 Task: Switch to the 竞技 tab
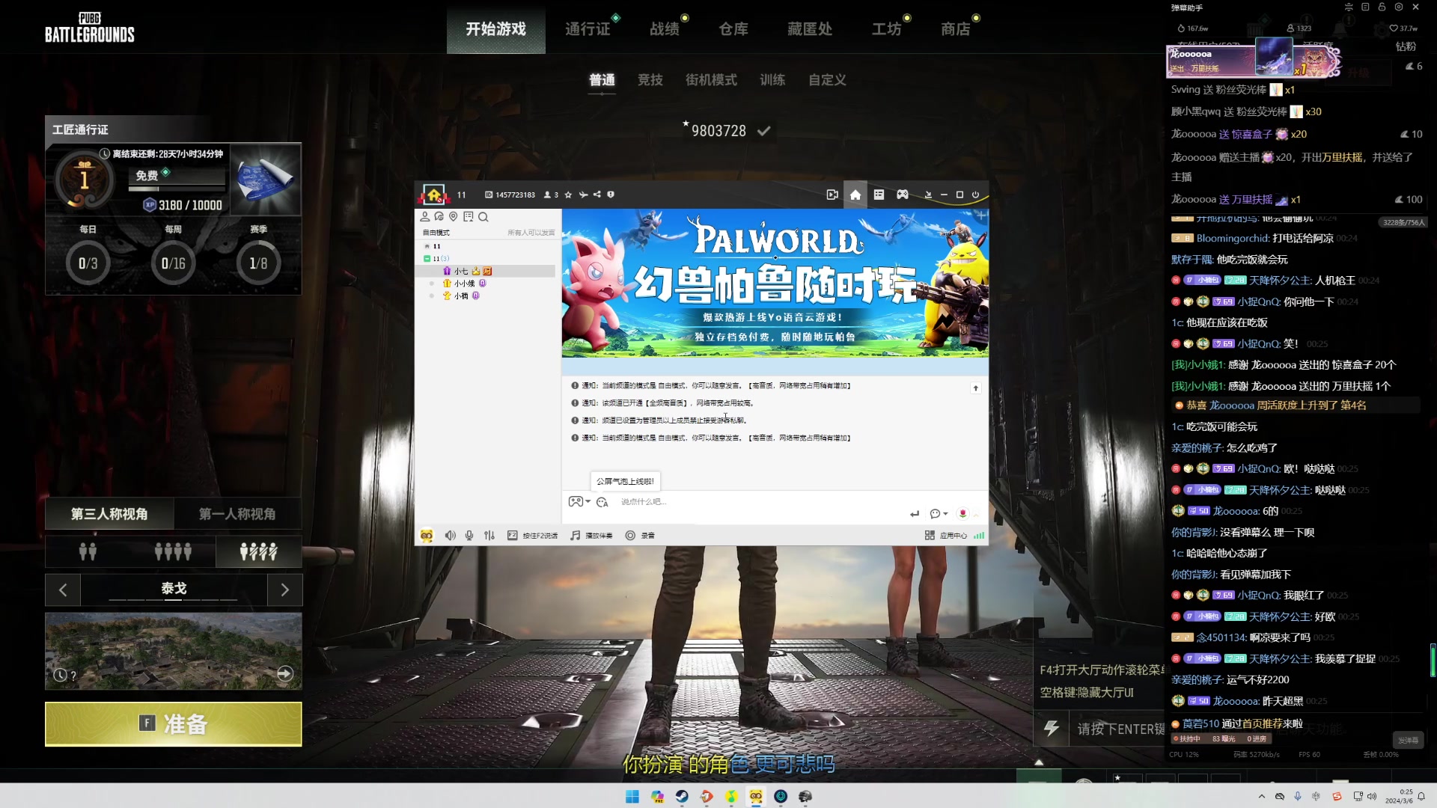[650, 80]
